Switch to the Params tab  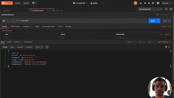click(4, 26)
